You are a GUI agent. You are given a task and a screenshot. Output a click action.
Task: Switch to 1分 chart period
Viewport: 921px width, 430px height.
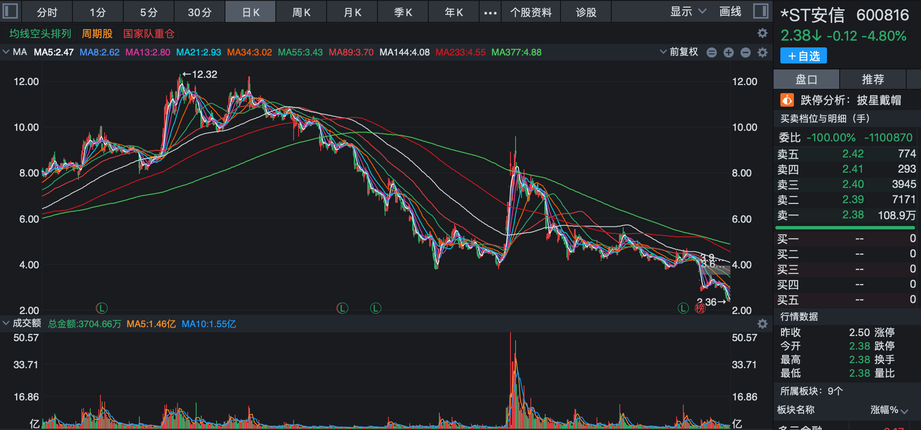point(98,12)
